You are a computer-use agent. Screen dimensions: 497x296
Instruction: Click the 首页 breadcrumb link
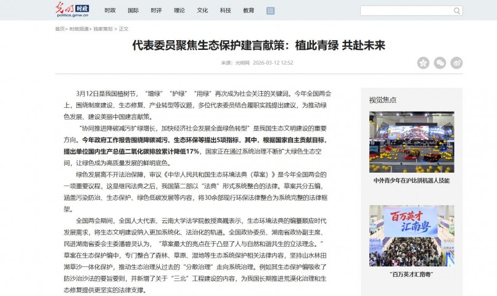[60, 29]
